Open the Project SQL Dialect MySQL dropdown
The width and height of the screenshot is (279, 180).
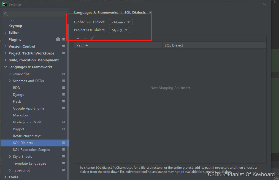pyautogui.click(x=119, y=30)
